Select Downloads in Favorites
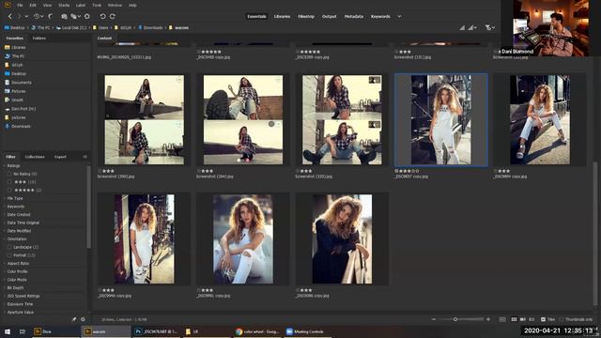Viewport: 601px width, 338px height. click(21, 126)
